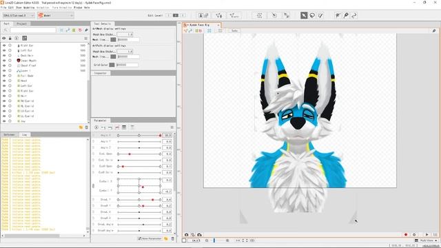Switch to the Deformer tab
Screen dimensions: 441x248
point(9,135)
